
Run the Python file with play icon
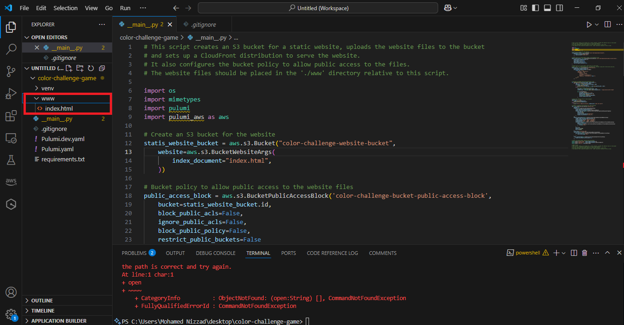(x=589, y=24)
